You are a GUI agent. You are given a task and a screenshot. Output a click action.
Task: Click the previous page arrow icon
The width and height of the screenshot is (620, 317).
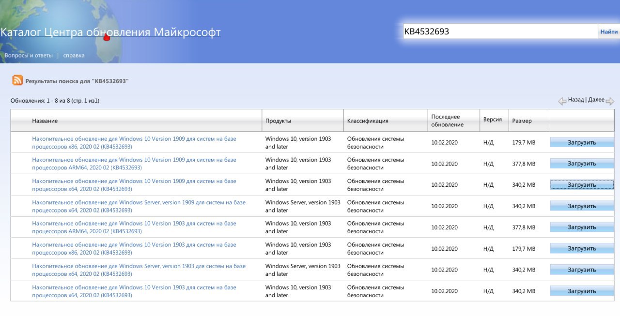click(x=562, y=101)
